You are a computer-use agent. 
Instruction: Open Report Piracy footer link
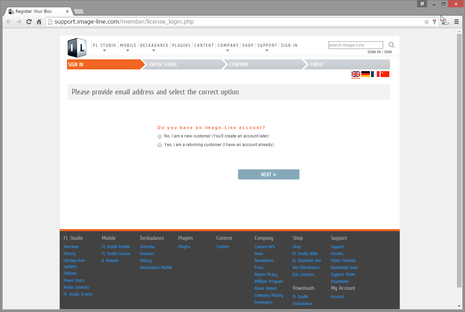coord(266,275)
